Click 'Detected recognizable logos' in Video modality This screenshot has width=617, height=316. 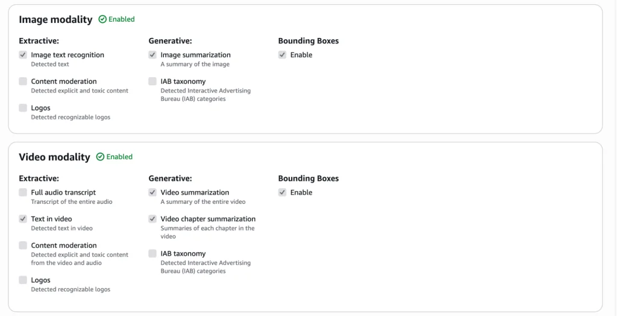pos(70,289)
